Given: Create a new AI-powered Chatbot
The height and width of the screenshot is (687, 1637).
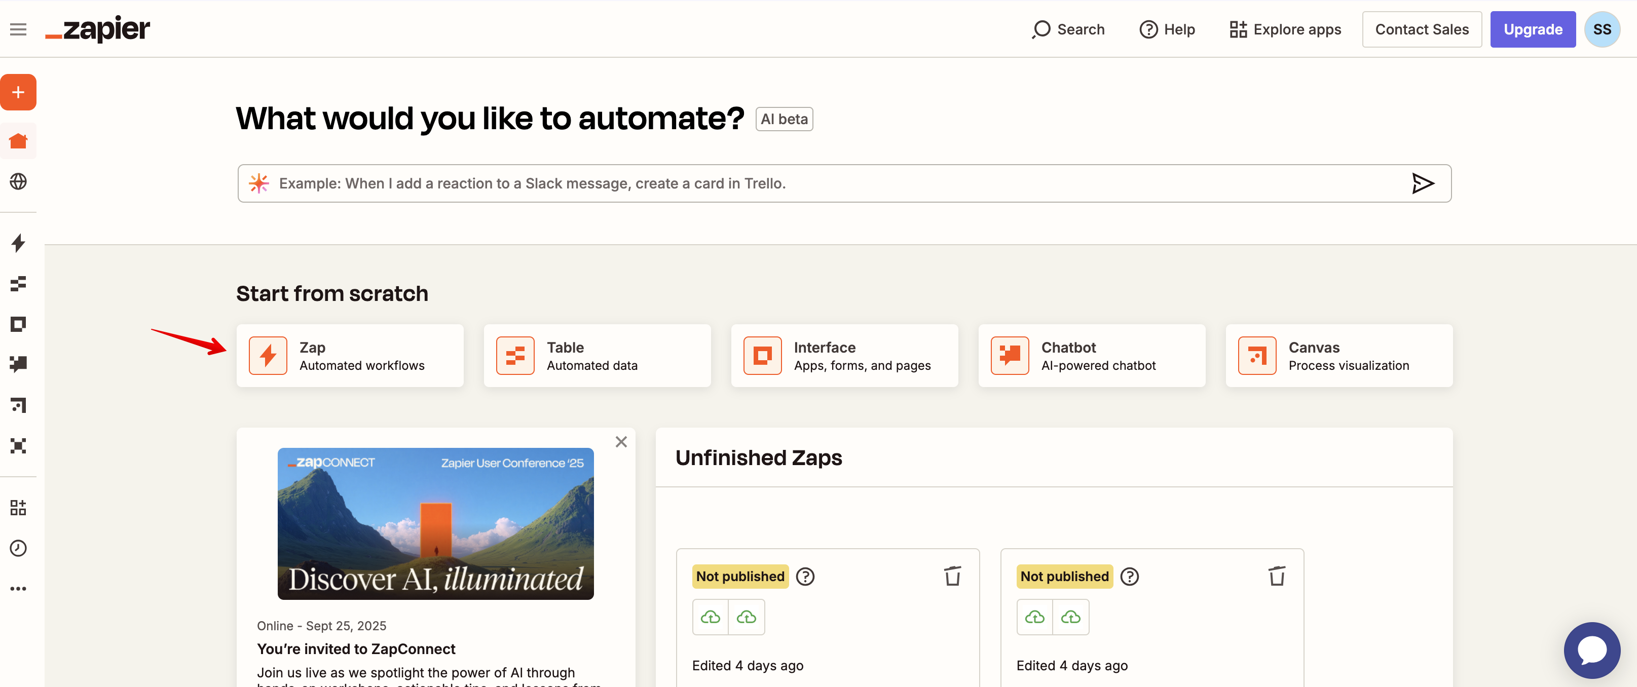Looking at the screenshot, I should (x=1092, y=356).
